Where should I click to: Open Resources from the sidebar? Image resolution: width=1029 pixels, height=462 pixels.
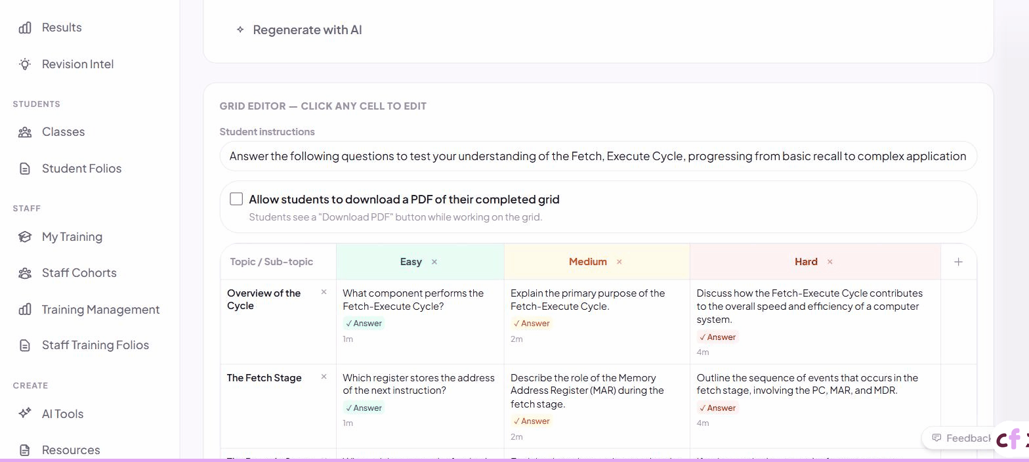(x=71, y=450)
